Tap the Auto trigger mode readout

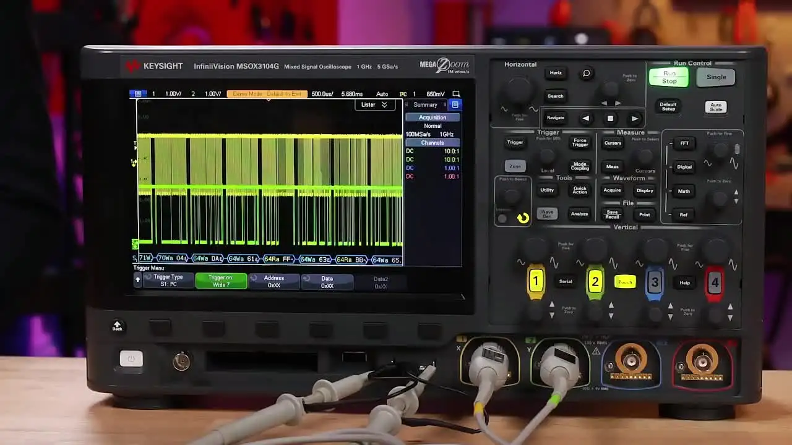click(382, 94)
